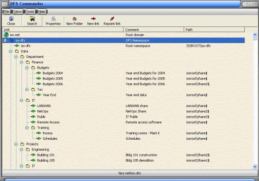This screenshot has height=181, width=259.
Task: Click the status bar path \\iss.net\iss-dfs
Action: point(129,173)
